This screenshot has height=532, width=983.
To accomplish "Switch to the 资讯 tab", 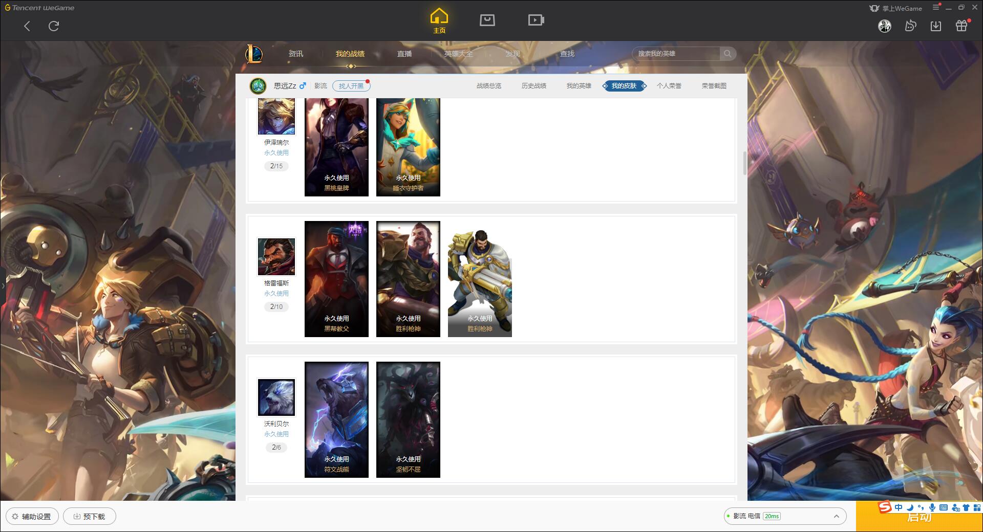I will click(x=296, y=54).
